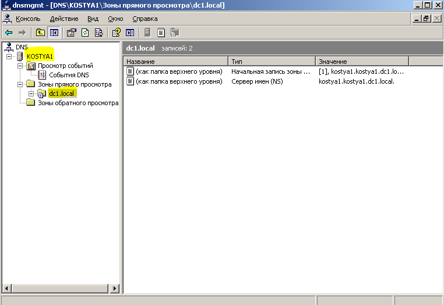The image size is (444, 305).
Task: Open the Консоль menu
Action: (x=28, y=19)
